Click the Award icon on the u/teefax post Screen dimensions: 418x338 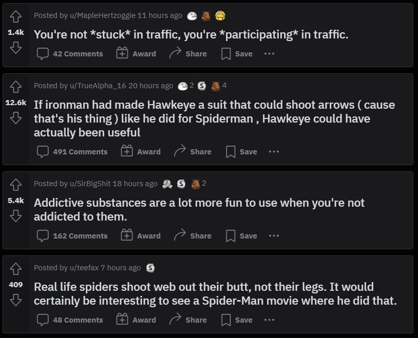[x=122, y=320]
